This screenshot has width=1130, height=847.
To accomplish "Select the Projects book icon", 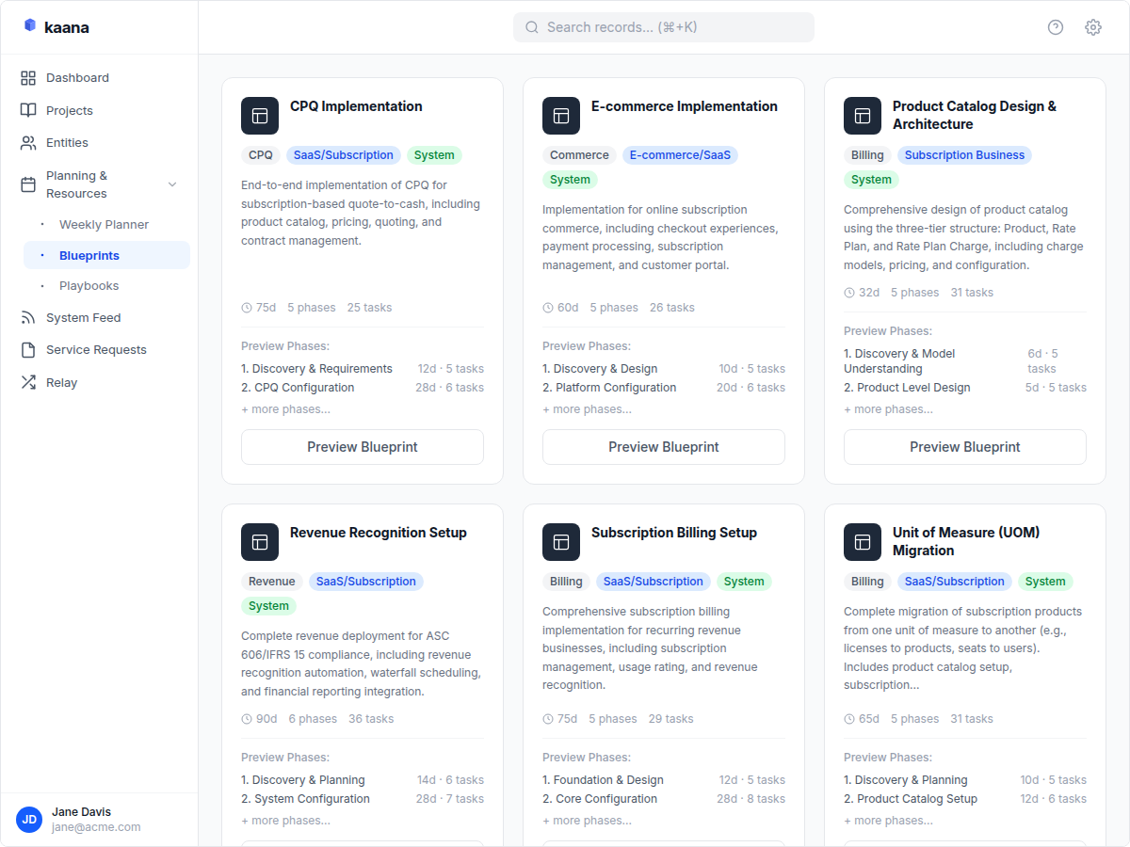I will pos(27,110).
